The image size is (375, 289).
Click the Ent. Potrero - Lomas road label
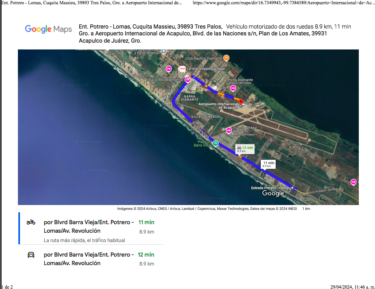click(323, 191)
